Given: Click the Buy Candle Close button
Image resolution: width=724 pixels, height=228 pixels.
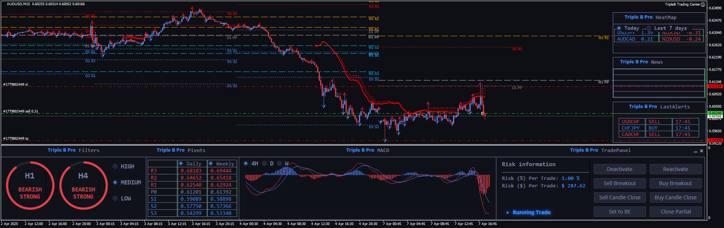Looking at the screenshot, I should click(x=675, y=197).
